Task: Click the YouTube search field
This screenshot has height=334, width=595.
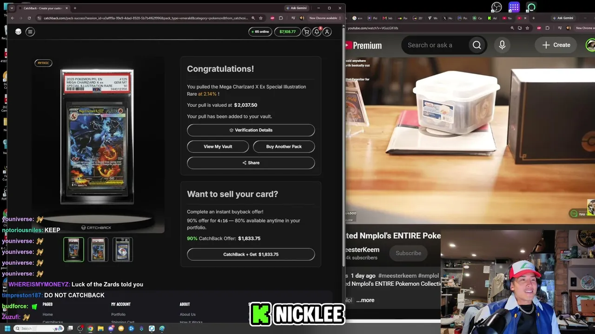Action: point(435,45)
